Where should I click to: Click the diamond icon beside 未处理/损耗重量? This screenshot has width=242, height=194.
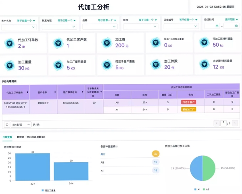click(204, 64)
